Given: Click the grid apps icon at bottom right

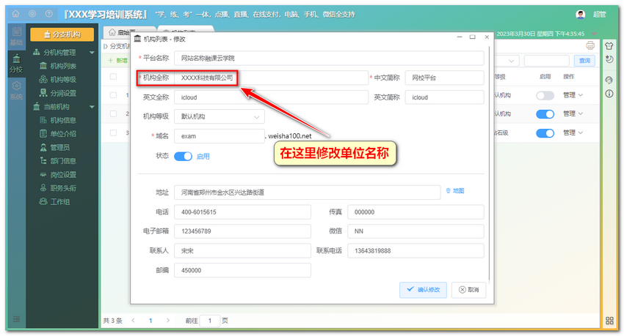Looking at the screenshot, I should coord(609,321).
